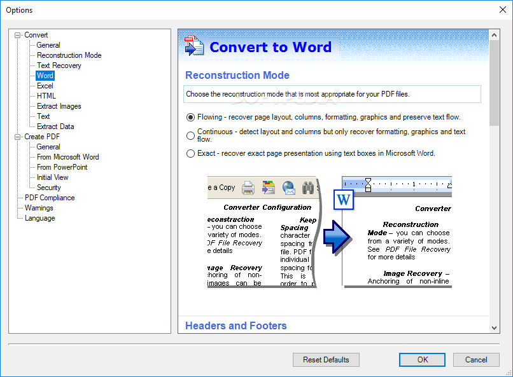
Task: Click the Create PDF root tree label
Action: click(42, 137)
